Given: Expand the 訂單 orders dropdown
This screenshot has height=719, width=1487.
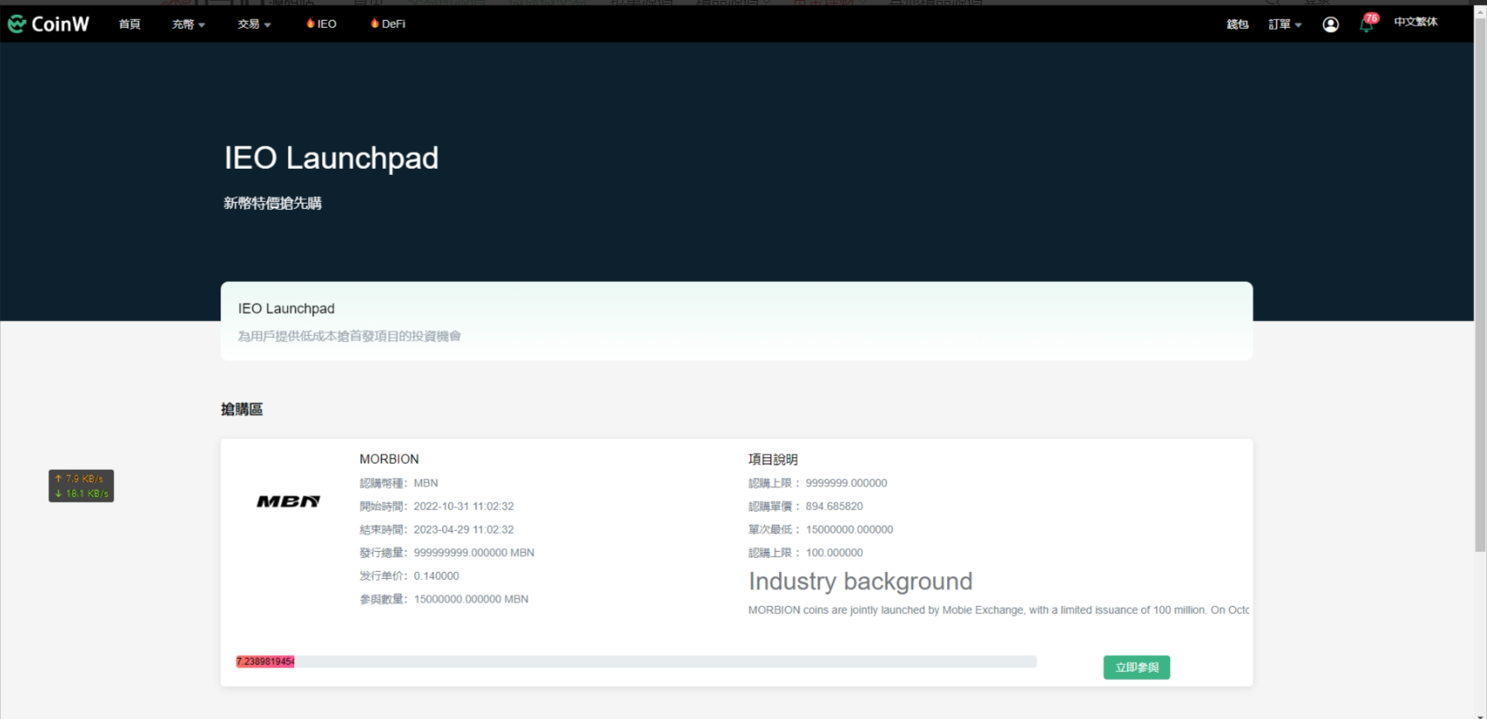Looking at the screenshot, I should [1285, 24].
